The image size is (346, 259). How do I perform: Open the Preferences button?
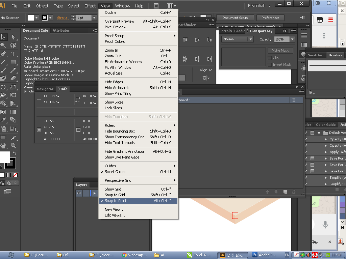[270, 18]
